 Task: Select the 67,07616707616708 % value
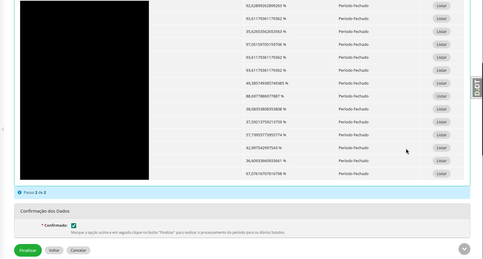pos(266,174)
